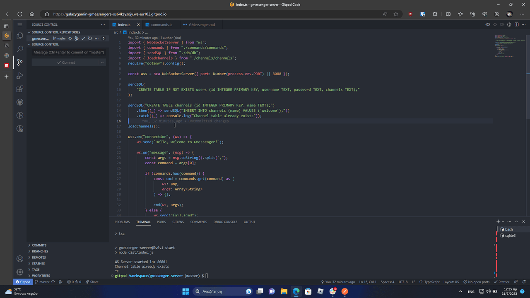Click the Commit button
This screenshot has width=530, height=298.
click(65, 62)
